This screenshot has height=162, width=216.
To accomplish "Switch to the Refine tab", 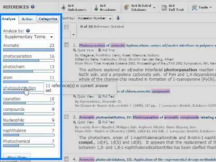I will [27, 19].
